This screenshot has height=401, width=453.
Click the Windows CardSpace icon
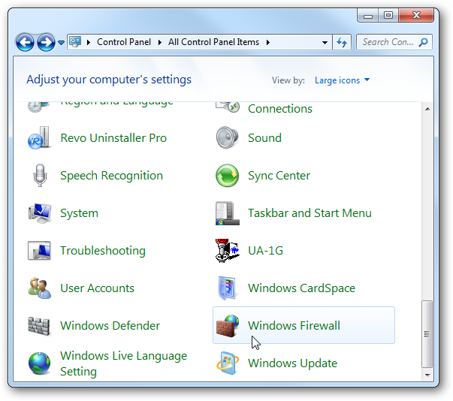(227, 288)
